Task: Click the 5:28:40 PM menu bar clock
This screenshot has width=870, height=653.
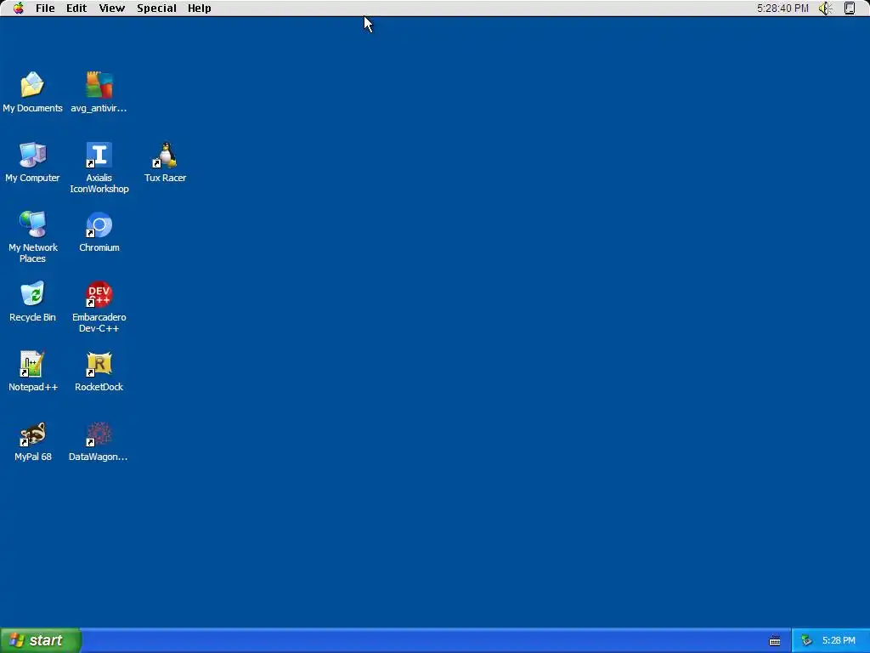Action: tap(782, 9)
